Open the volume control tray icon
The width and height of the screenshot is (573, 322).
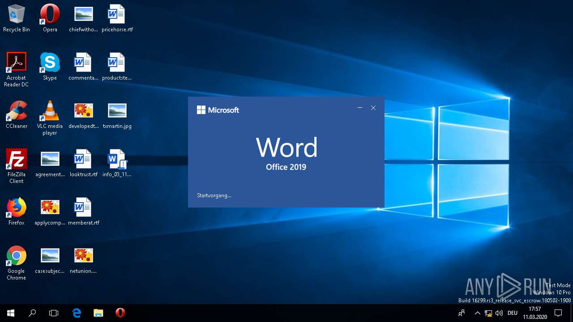499,313
